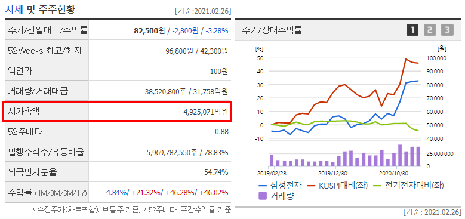Click the 주가/전일대비/수익률 row label
Viewport: 465px width, 219px height.
(x=48, y=30)
